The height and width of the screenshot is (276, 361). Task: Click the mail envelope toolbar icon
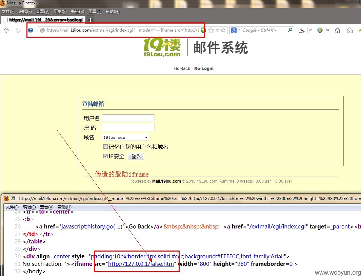(x=350, y=30)
